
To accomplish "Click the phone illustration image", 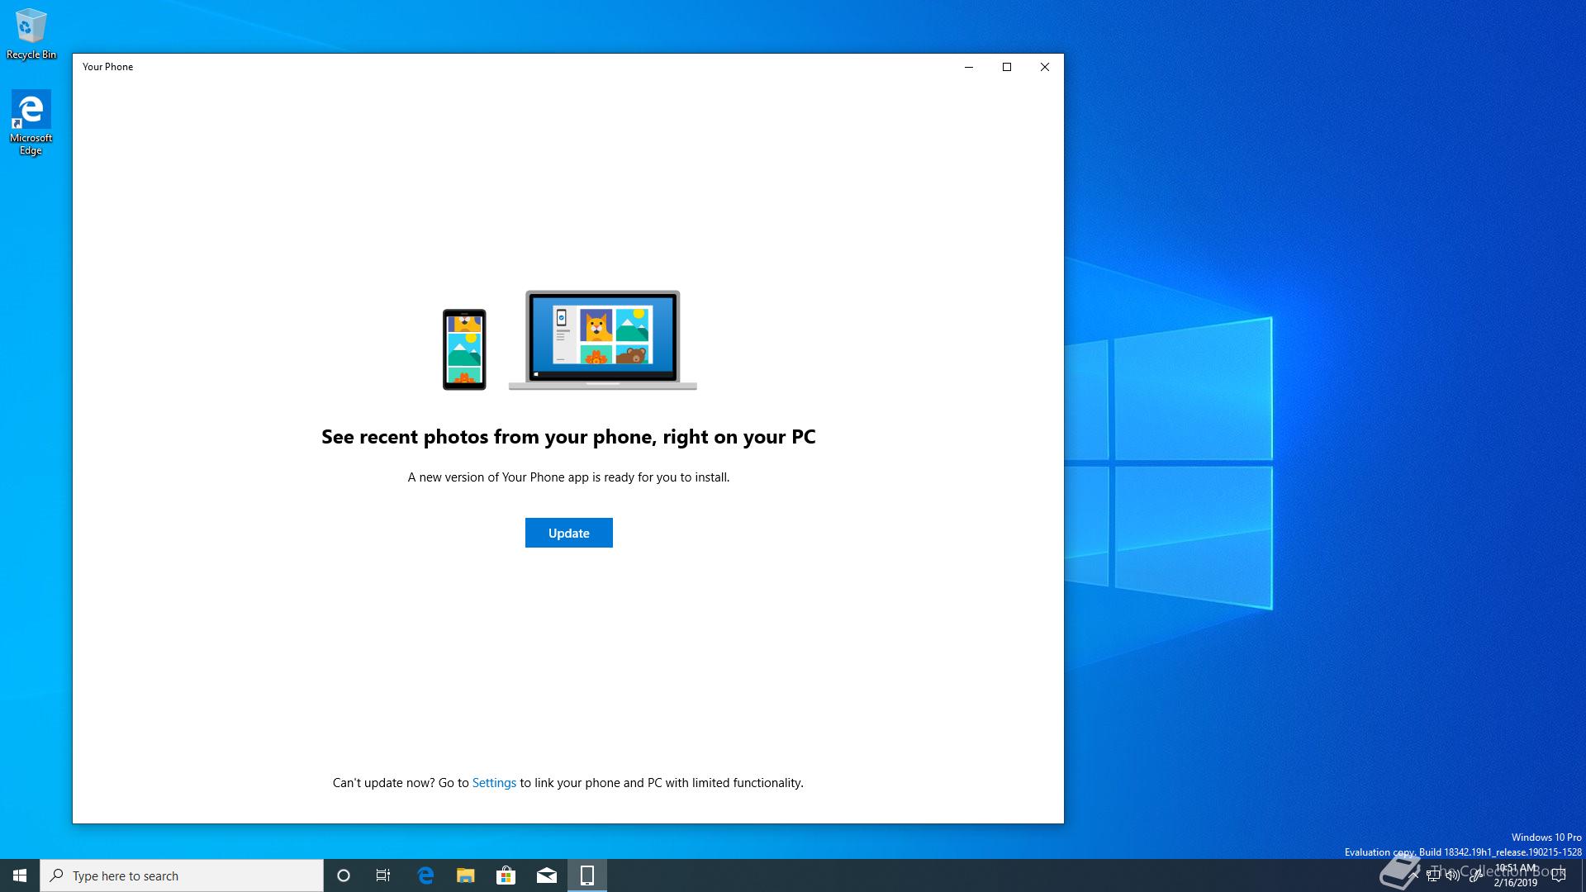I will click(464, 349).
